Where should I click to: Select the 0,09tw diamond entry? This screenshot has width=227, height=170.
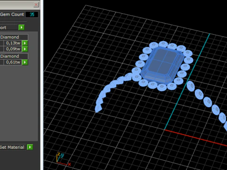(x=12, y=49)
